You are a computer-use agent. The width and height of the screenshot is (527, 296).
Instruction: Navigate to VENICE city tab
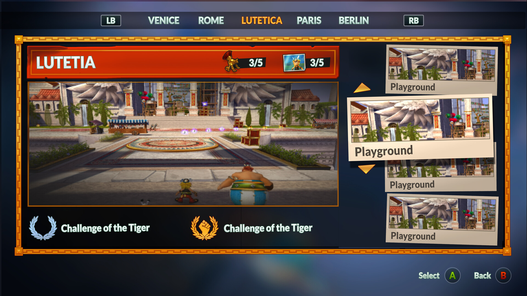(x=164, y=21)
